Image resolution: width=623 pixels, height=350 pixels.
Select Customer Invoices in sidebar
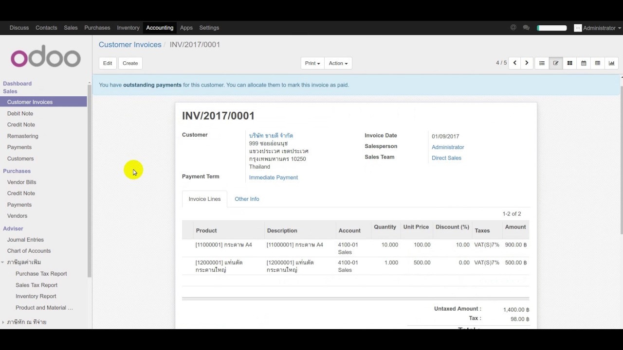[43, 102]
